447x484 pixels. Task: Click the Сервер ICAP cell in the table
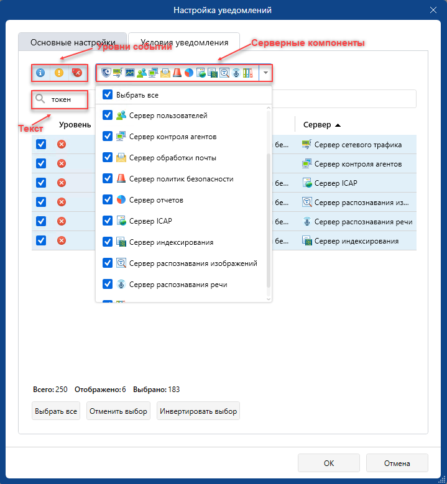336,183
